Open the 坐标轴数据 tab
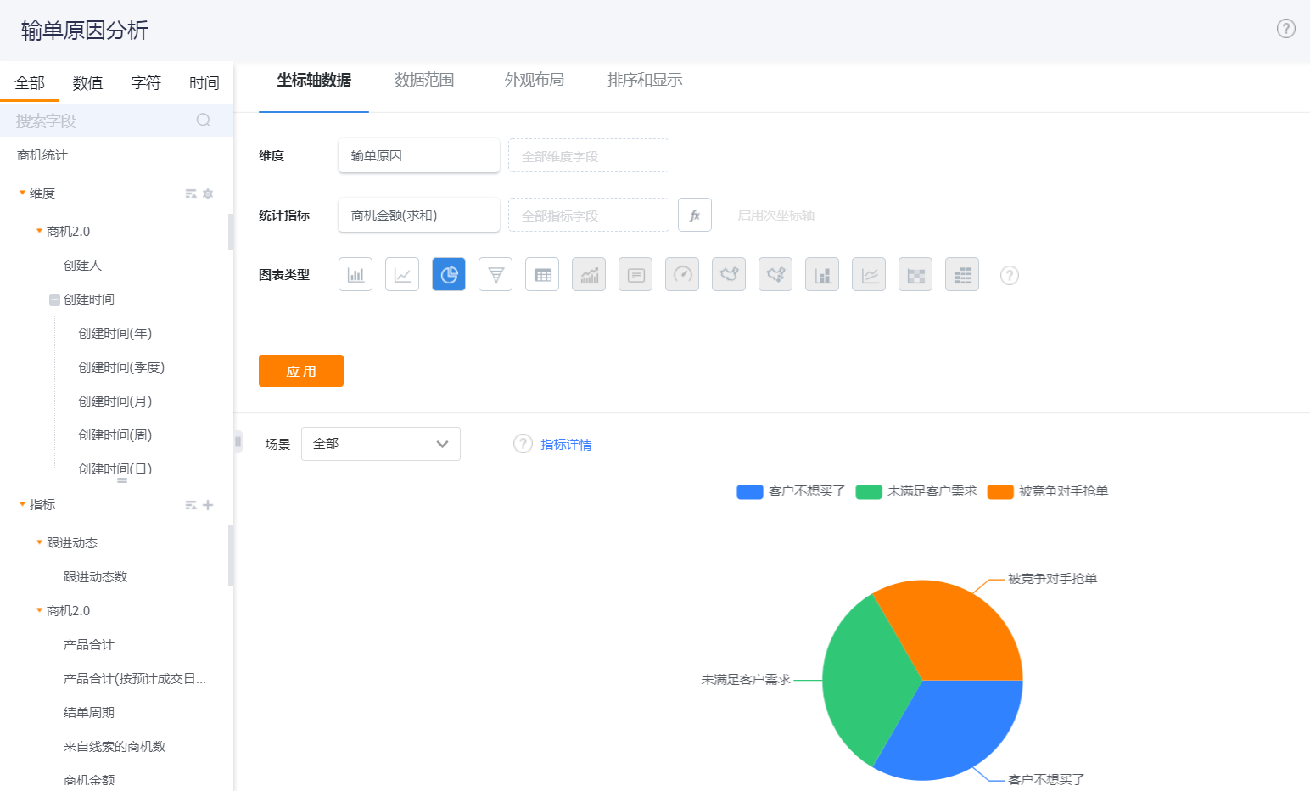 point(314,81)
